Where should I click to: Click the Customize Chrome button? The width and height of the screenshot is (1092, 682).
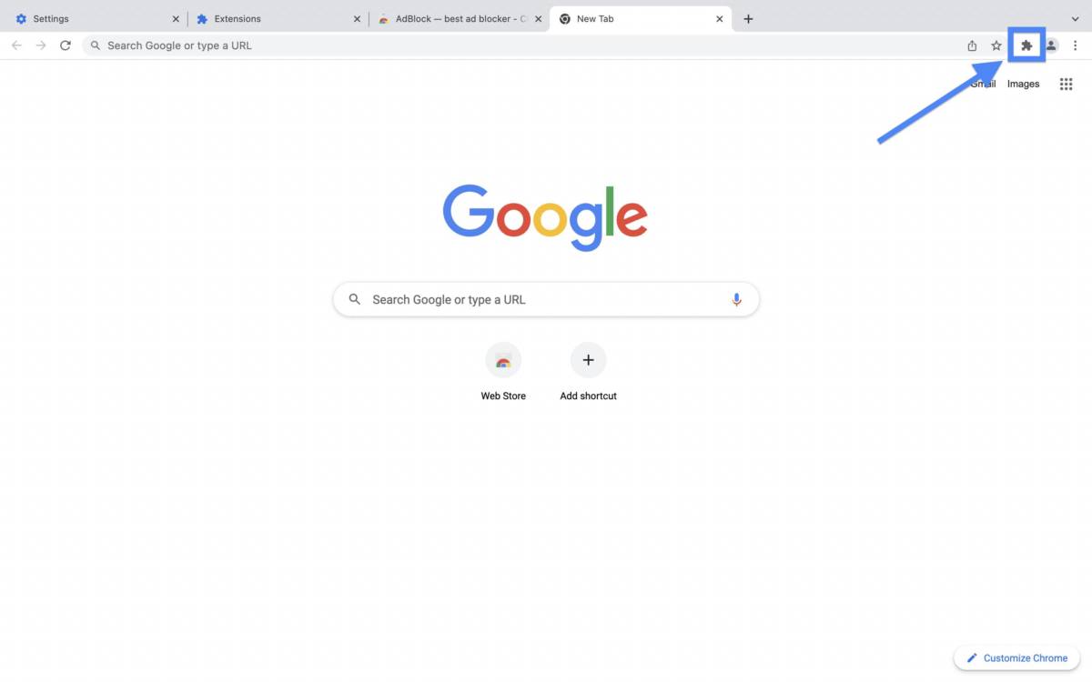tap(1016, 657)
